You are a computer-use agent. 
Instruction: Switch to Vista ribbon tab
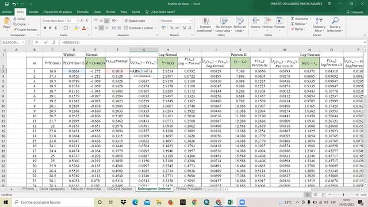coord(124,11)
